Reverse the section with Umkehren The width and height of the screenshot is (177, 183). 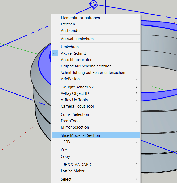pos(70,47)
